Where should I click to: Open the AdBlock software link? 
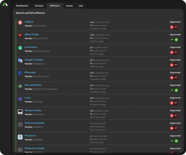pyautogui.click(x=29, y=22)
